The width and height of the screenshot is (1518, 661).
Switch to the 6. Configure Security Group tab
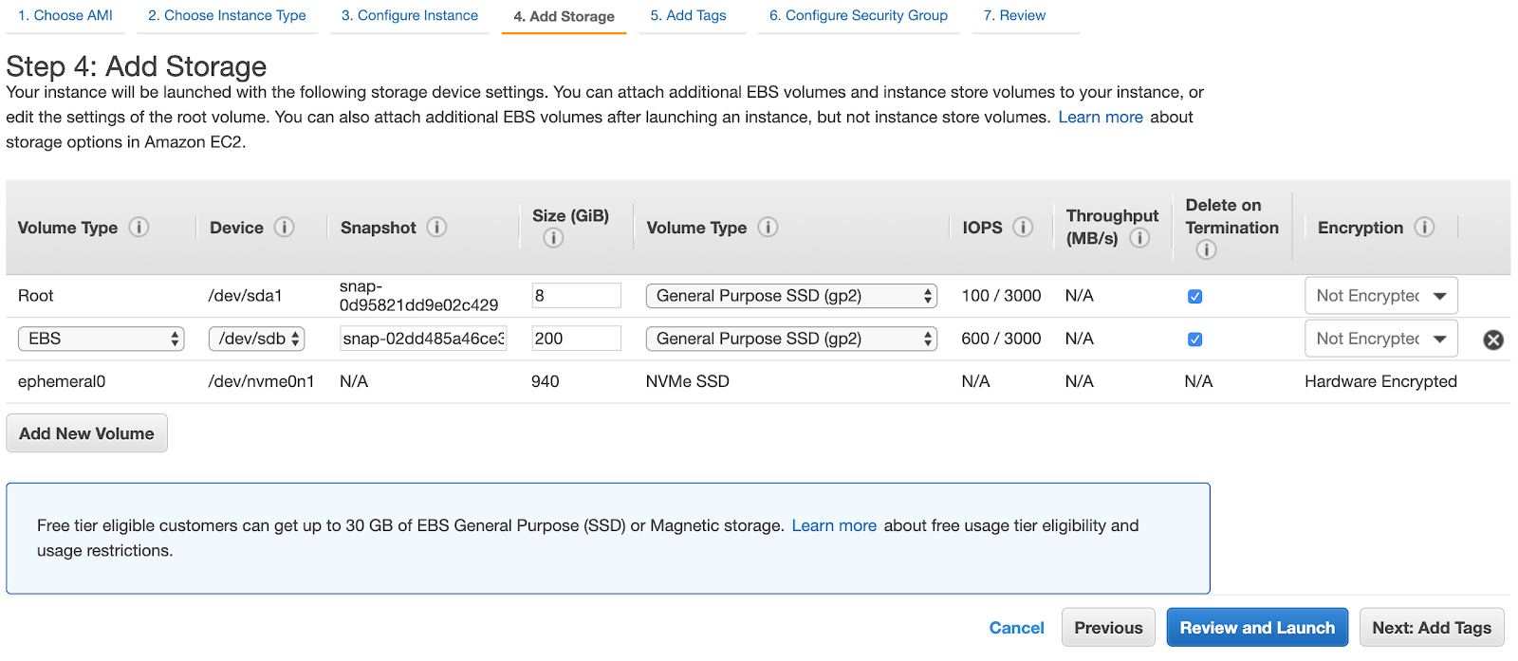tap(858, 16)
